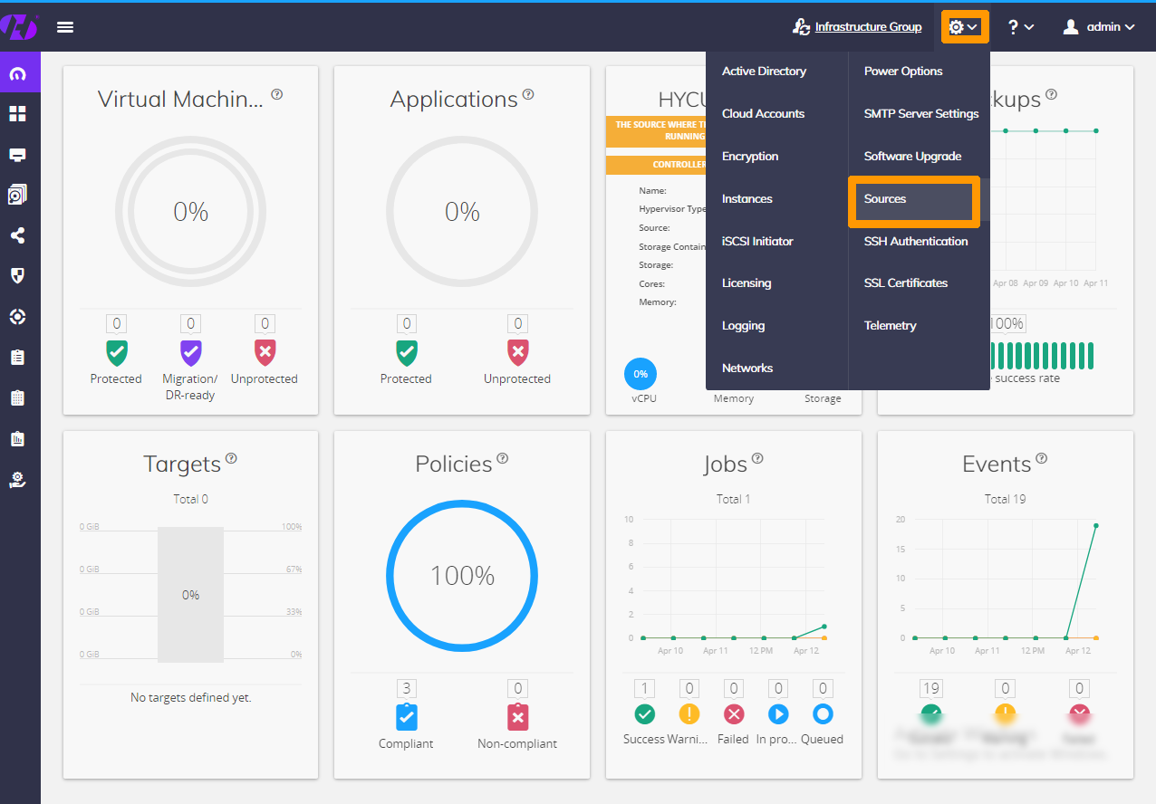Viewport: 1156px width, 804px height.
Task: Open the admin user dropdown
Action: 1098,27
